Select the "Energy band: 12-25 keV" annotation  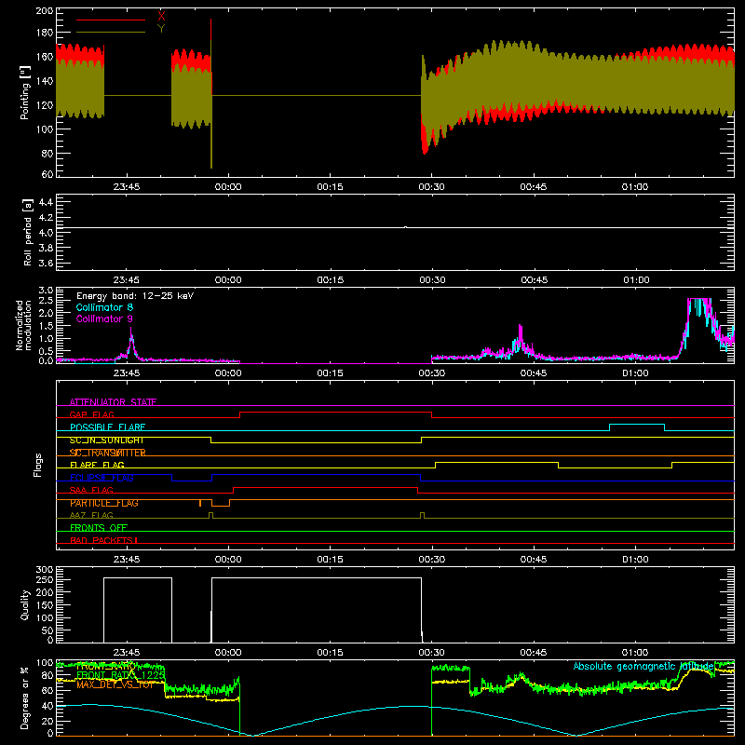(135, 296)
